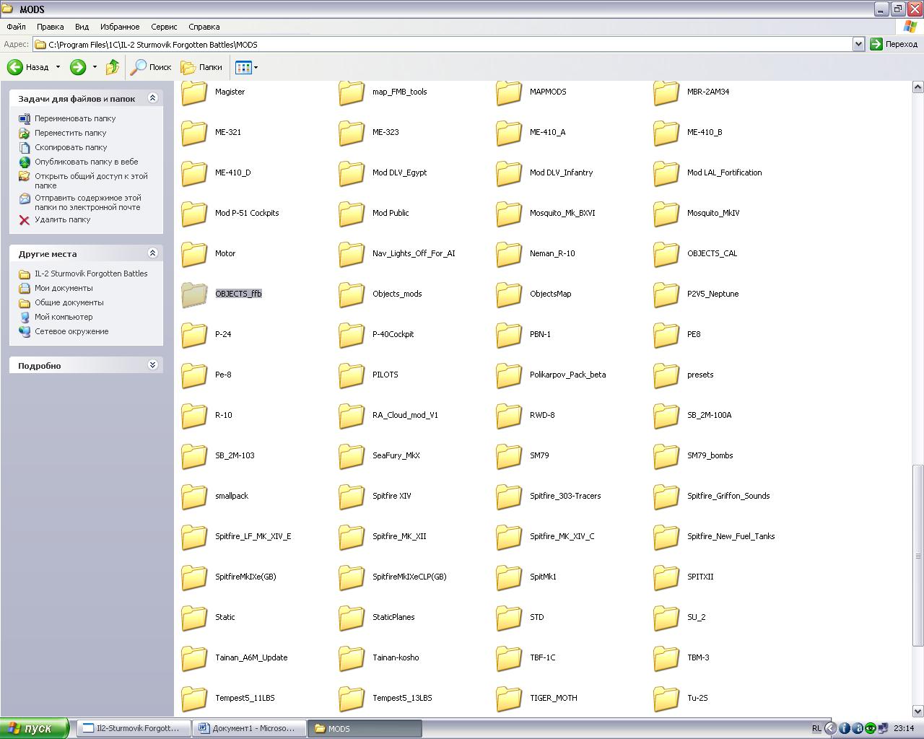This screenshot has width=924, height=739.
Task: Open the Справка menu
Action: coord(204,27)
